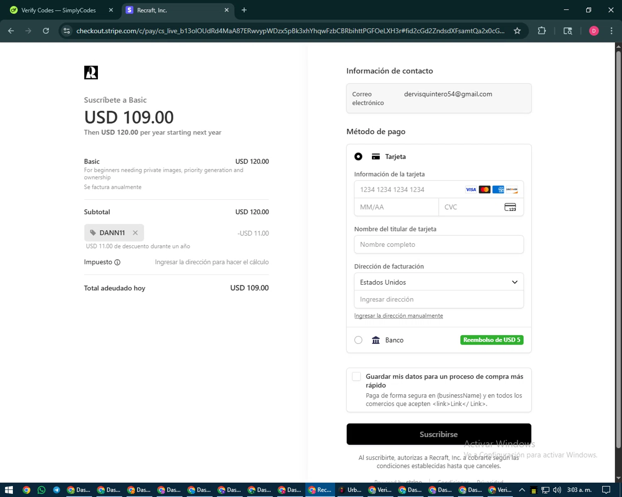Focus the Nombre completo field
This screenshot has width=622, height=497.
[439, 244]
